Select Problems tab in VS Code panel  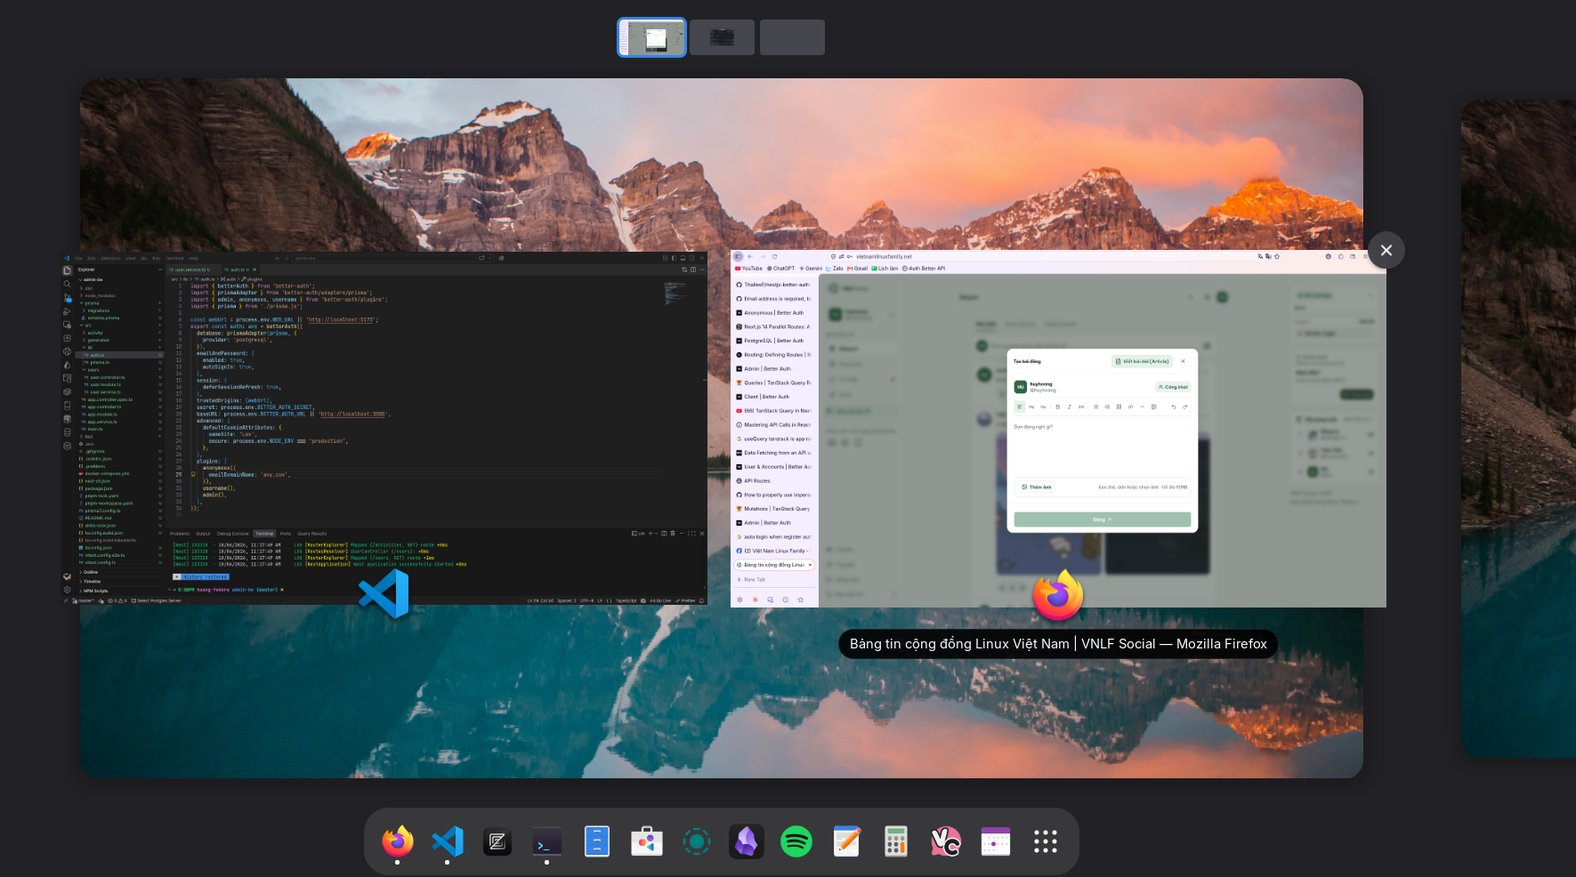[180, 534]
